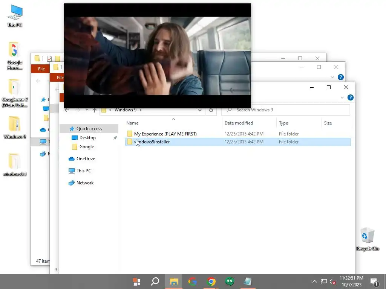This screenshot has width=386, height=289.
Task: Open network status in the system tray
Action: pyautogui.click(x=324, y=281)
